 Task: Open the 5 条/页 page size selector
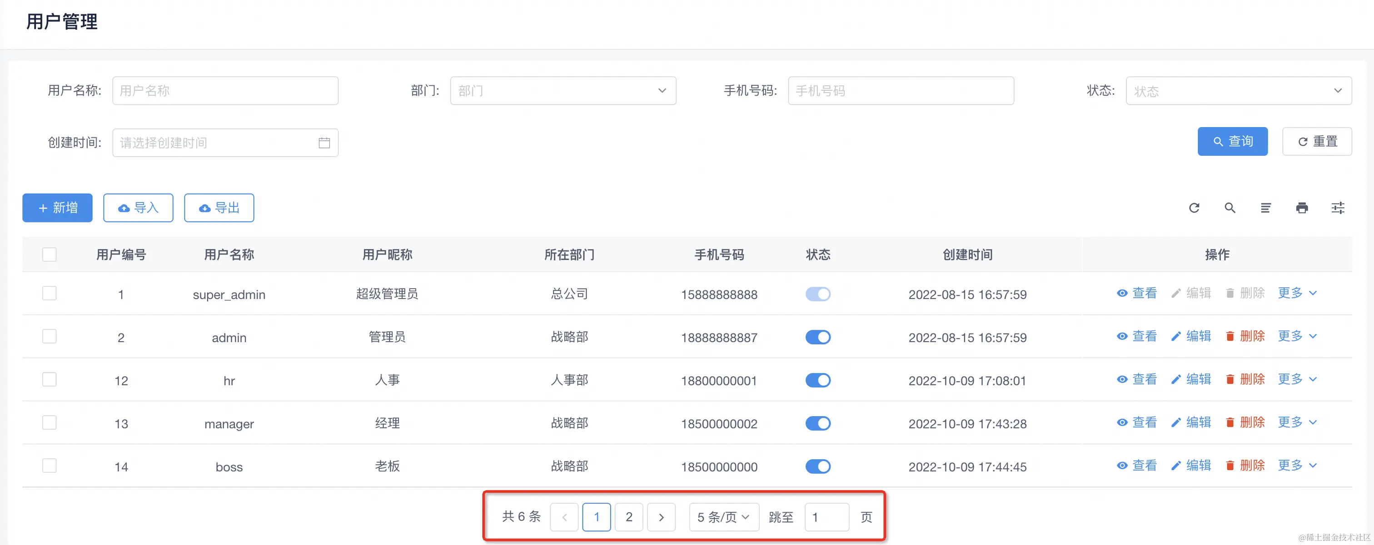click(723, 517)
